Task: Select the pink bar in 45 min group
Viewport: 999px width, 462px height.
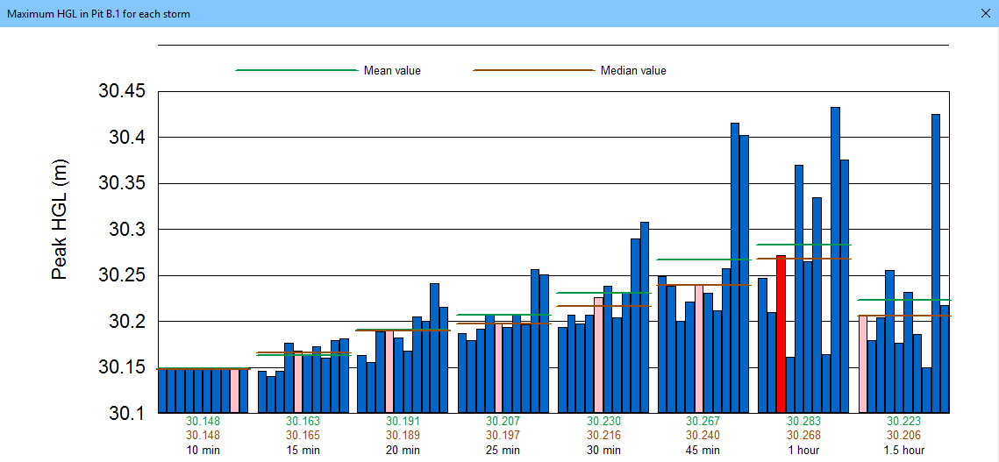Action: [x=699, y=349]
